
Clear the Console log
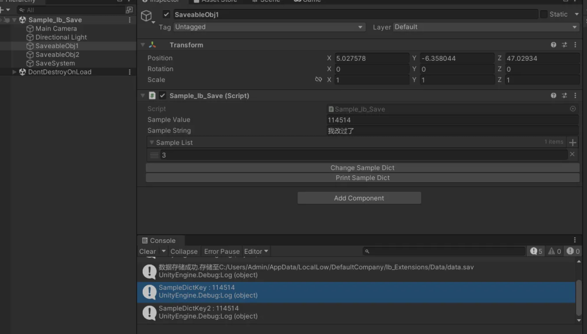pos(148,252)
